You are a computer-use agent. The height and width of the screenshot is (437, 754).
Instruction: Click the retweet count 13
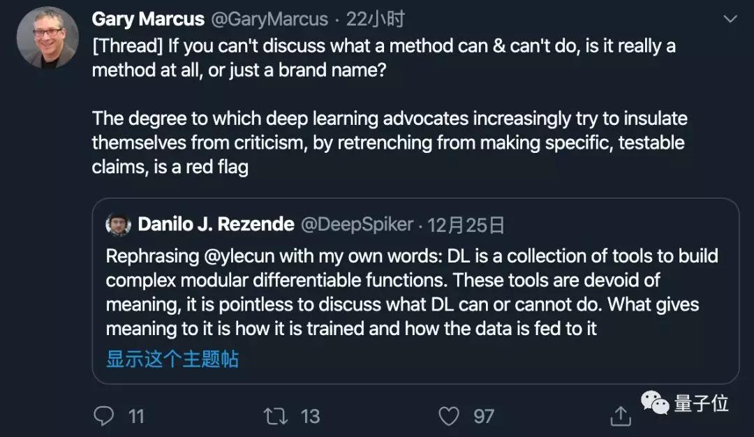click(310, 417)
